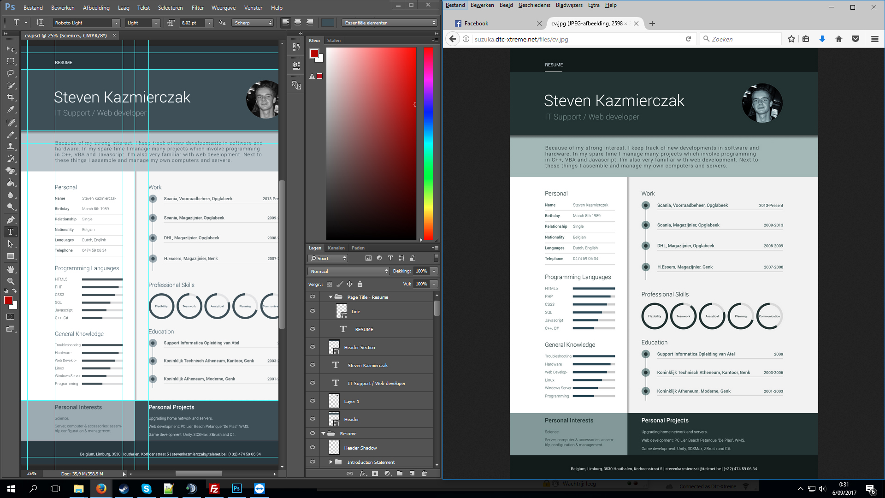Click Firefox home button

[839, 39]
